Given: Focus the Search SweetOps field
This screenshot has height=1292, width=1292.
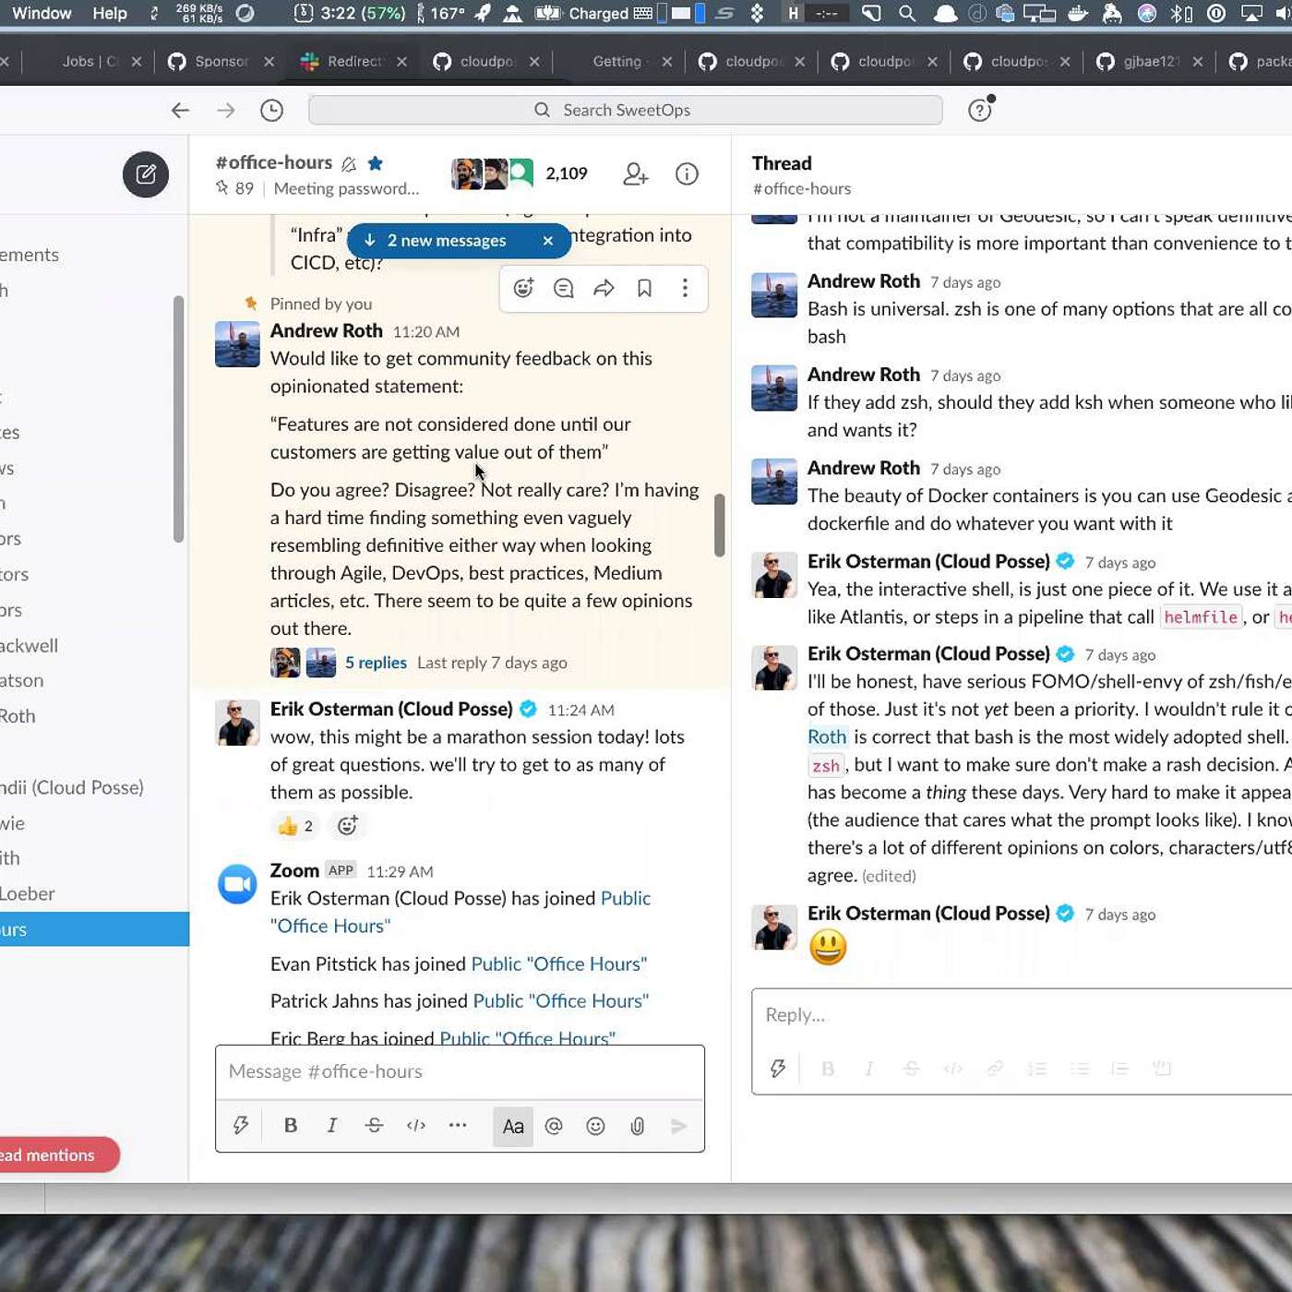Looking at the screenshot, I should click(626, 110).
